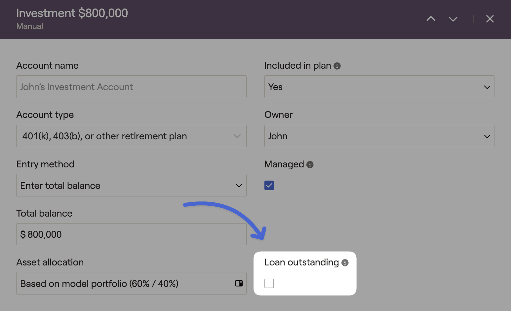Expand the Account type dropdown
This screenshot has width=511, height=311.
point(131,136)
